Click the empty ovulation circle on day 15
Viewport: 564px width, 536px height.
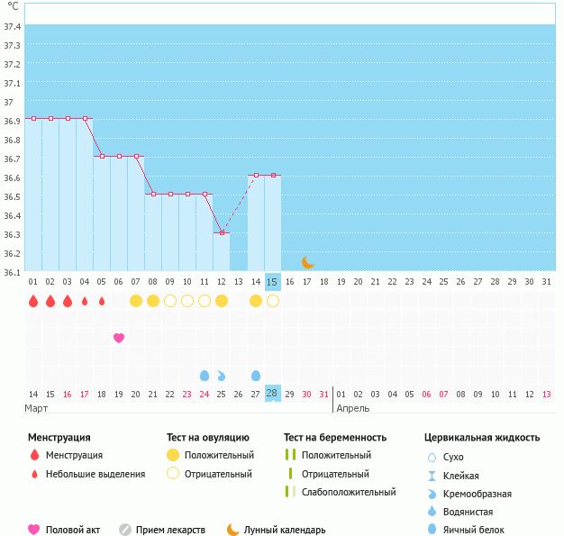pos(273,301)
